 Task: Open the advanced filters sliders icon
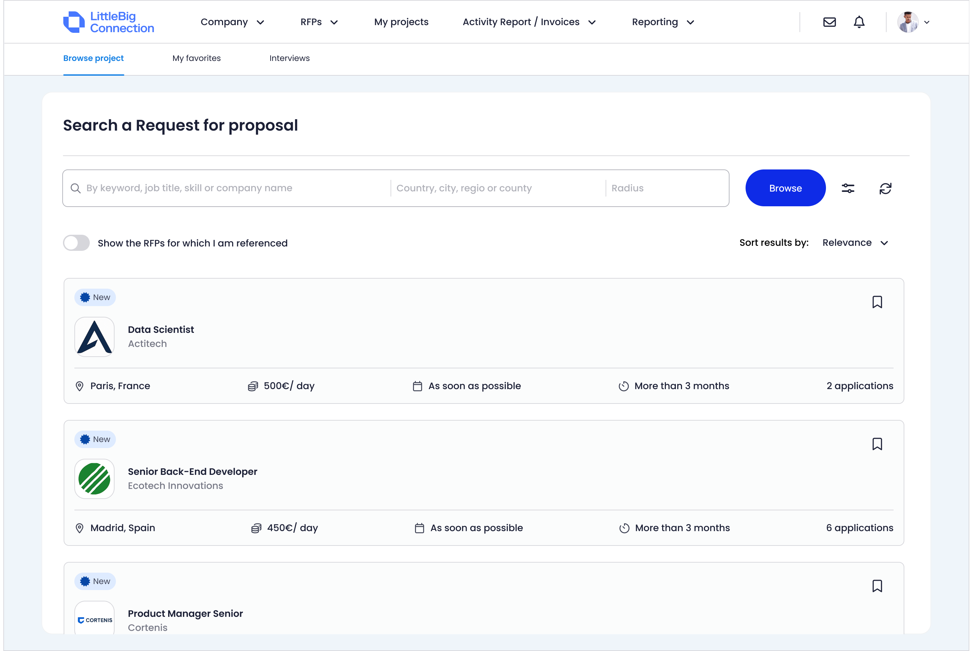(x=848, y=188)
